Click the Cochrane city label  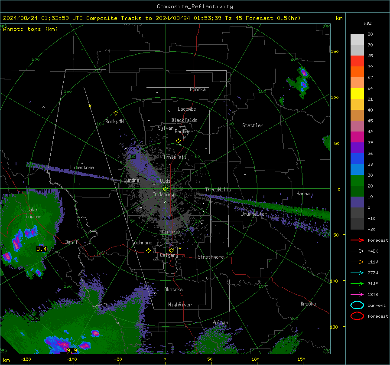tap(142, 243)
